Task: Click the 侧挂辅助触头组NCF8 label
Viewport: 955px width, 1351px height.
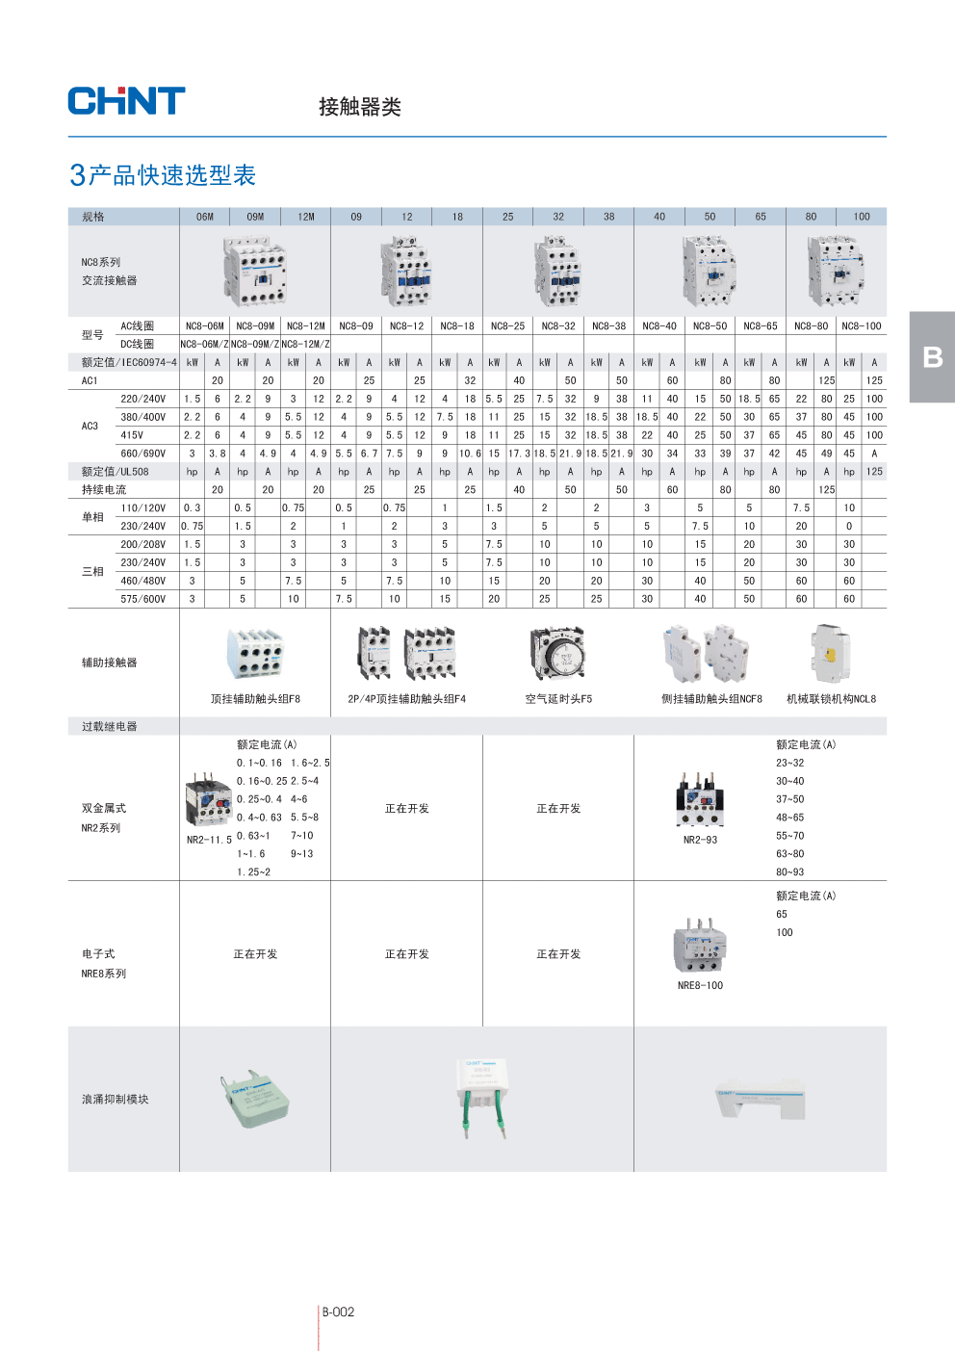Action: [711, 699]
